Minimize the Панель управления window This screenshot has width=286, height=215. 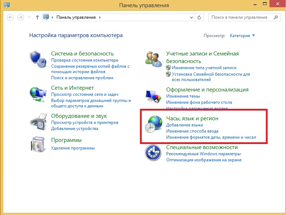tap(255, 4)
